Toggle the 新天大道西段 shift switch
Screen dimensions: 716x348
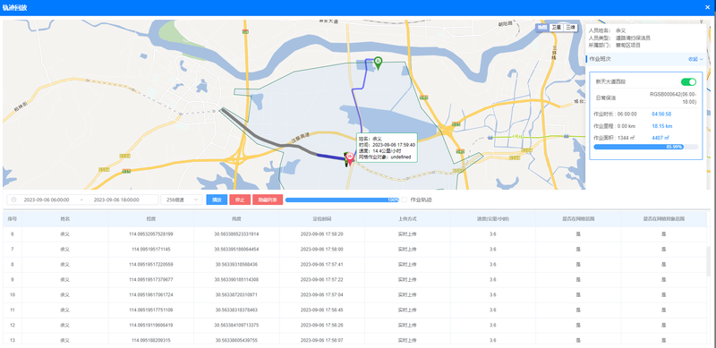pyautogui.click(x=688, y=81)
